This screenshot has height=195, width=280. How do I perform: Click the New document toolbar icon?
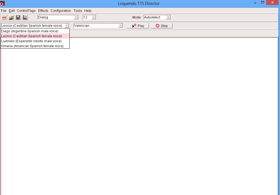[x=4, y=17]
